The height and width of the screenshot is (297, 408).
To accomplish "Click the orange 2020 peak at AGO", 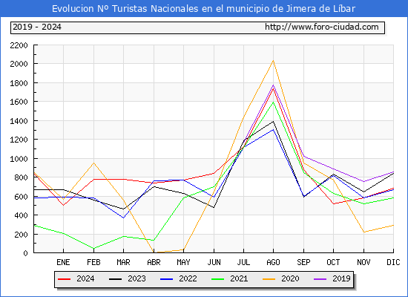I will click(273, 61).
